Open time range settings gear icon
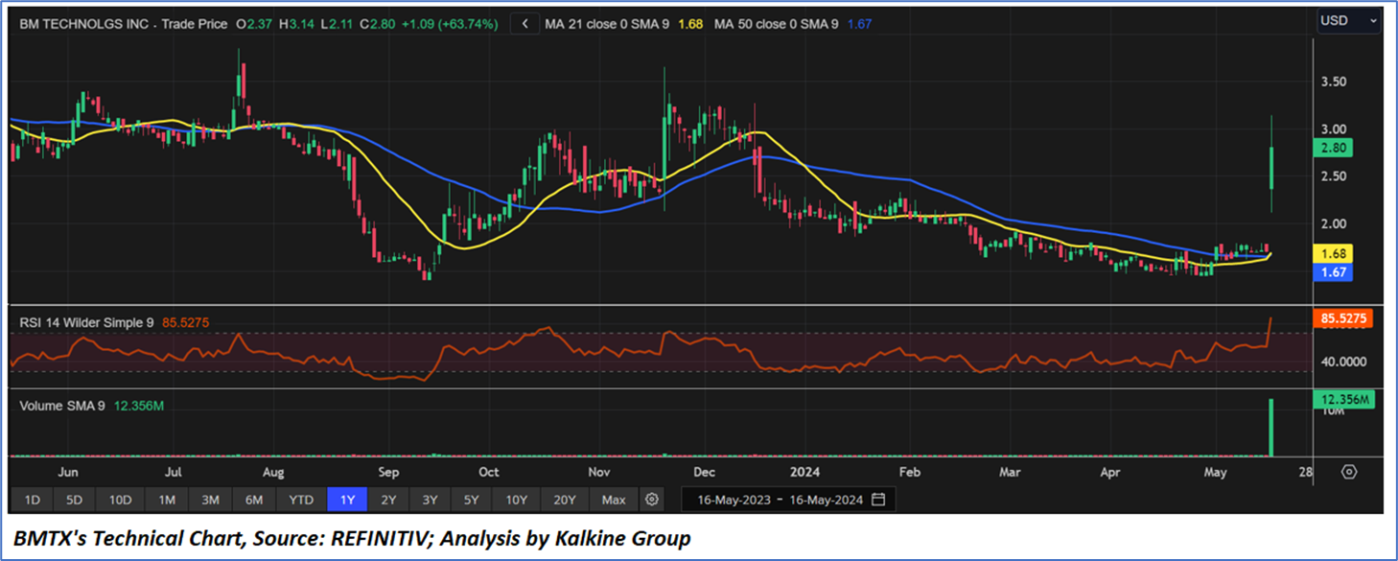 pyautogui.click(x=652, y=500)
